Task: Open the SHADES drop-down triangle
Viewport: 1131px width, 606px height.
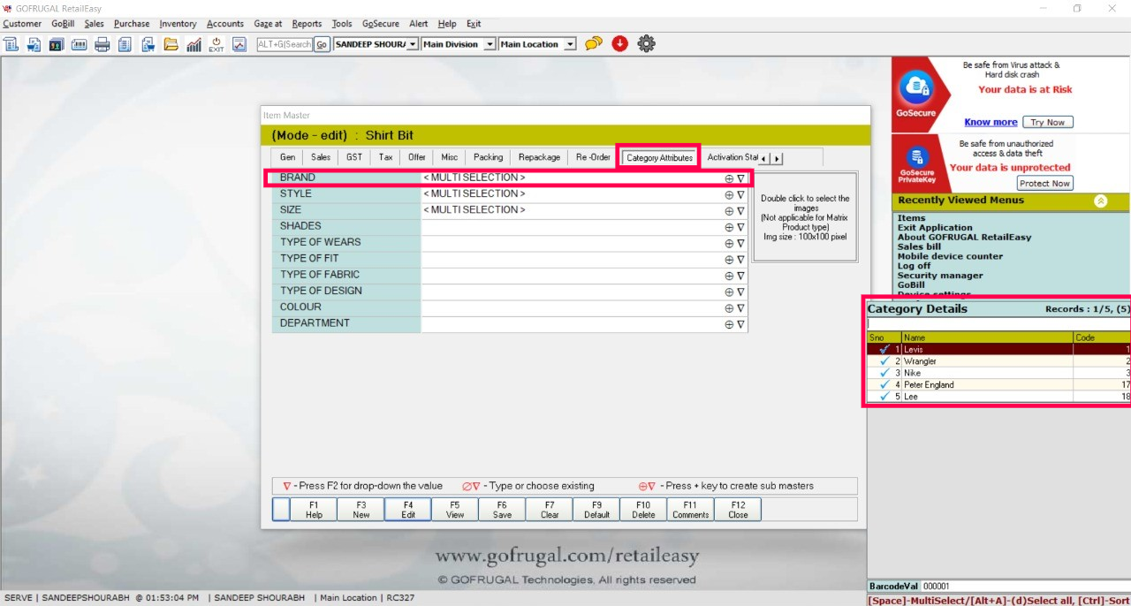Action: [x=740, y=227]
